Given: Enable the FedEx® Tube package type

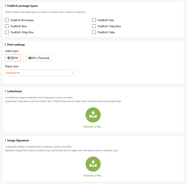Looking at the screenshot, I should (94, 32).
